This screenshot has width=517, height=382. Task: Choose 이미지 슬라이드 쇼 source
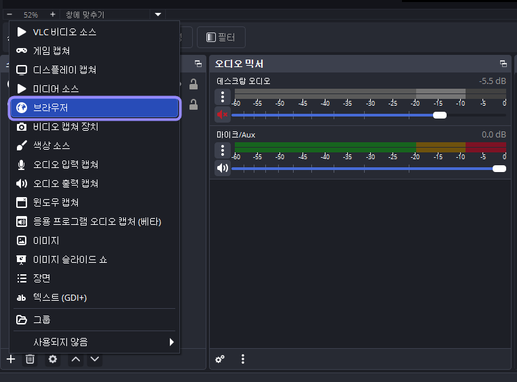click(x=94, y=259)
